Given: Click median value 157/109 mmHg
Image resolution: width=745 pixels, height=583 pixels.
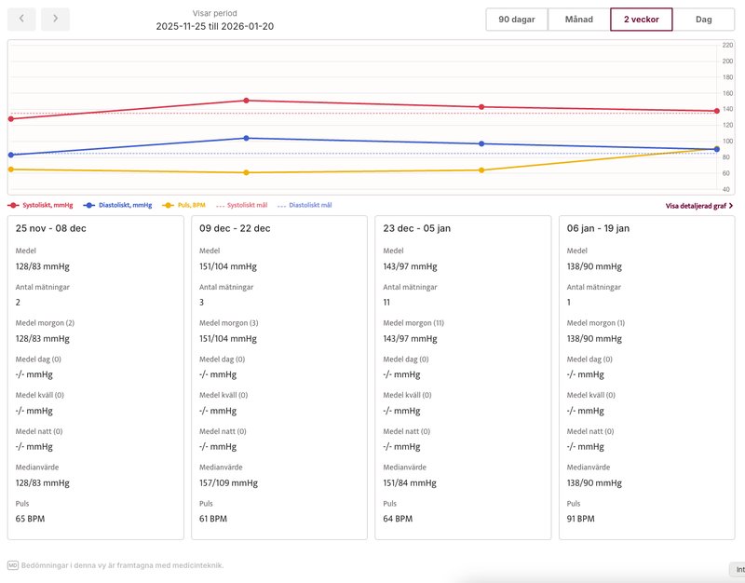Looking at the screenshot, I should coord(228,482).
